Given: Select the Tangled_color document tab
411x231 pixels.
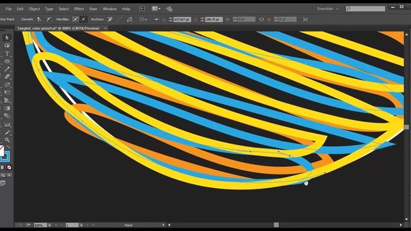Looking at the screenshot, I should [x=58, y=28].
